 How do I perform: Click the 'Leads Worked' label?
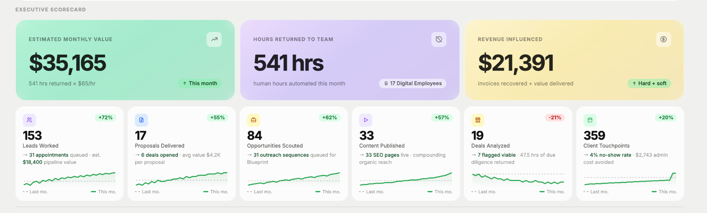[41, 146]
